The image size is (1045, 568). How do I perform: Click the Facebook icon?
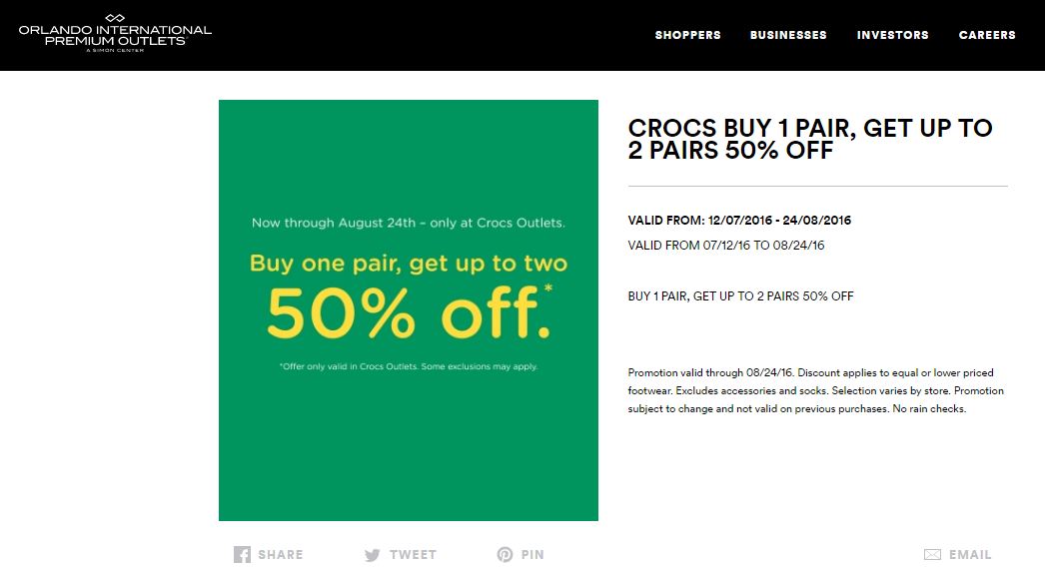[242, 555]
